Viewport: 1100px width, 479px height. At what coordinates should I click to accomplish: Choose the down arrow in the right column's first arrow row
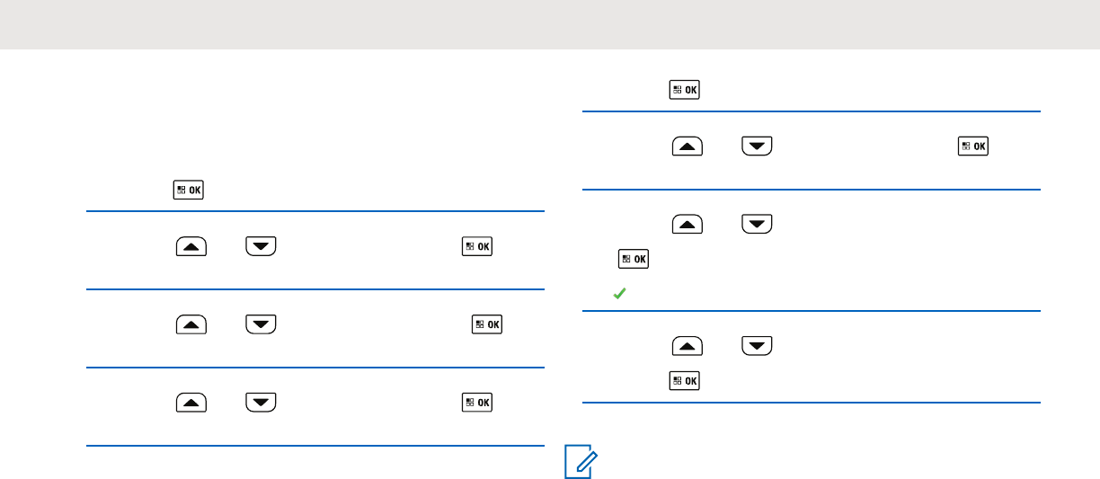coord(757,146)
